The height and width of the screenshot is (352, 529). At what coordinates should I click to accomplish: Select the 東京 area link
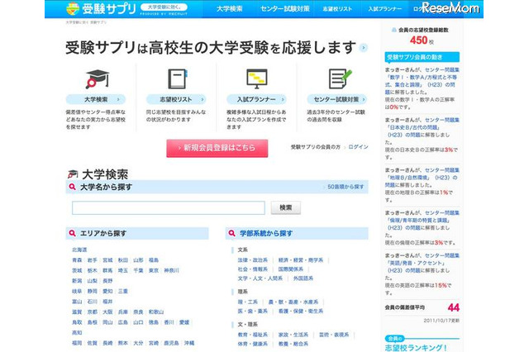tap(154, 270)
